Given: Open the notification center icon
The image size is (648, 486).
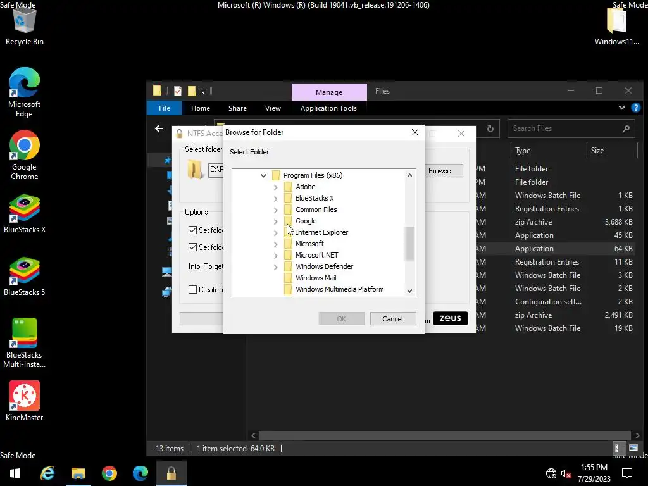Looking at the screenshot, I should tap(627, 473).
